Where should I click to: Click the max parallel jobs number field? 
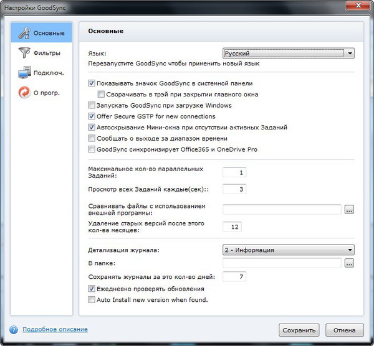pyautogui.click(x=235, y=172)
